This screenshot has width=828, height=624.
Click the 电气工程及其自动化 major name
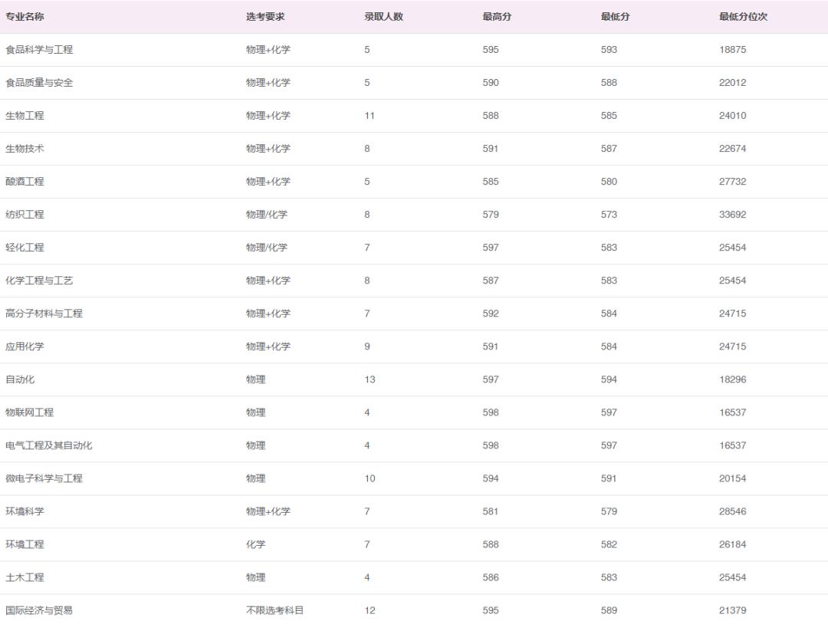pyautogui.click(x=48, y=445)
